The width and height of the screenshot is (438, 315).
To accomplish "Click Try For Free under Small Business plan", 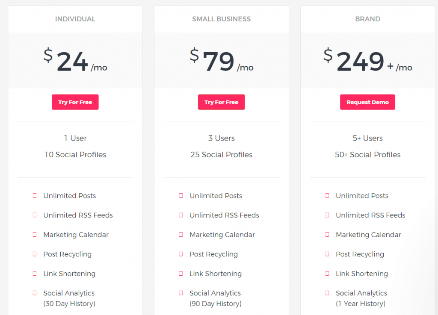I will [x=221, y=102].
